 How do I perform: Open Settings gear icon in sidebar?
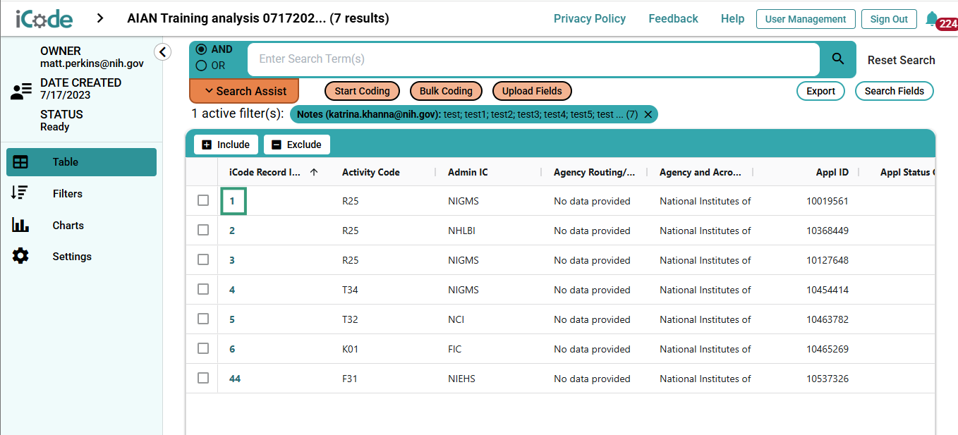click(20, 256)
